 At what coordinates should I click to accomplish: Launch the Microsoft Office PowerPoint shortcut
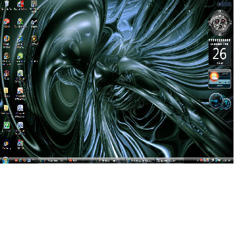(20, 93)
